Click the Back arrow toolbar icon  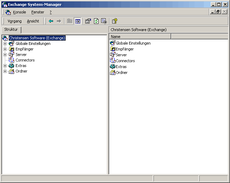click(x=51, y=21)
